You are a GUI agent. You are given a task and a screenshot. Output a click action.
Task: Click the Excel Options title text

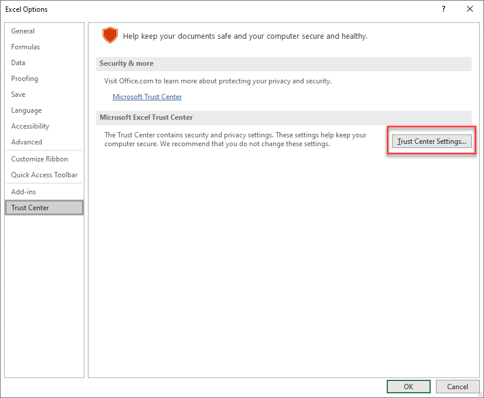click(26, 9)
